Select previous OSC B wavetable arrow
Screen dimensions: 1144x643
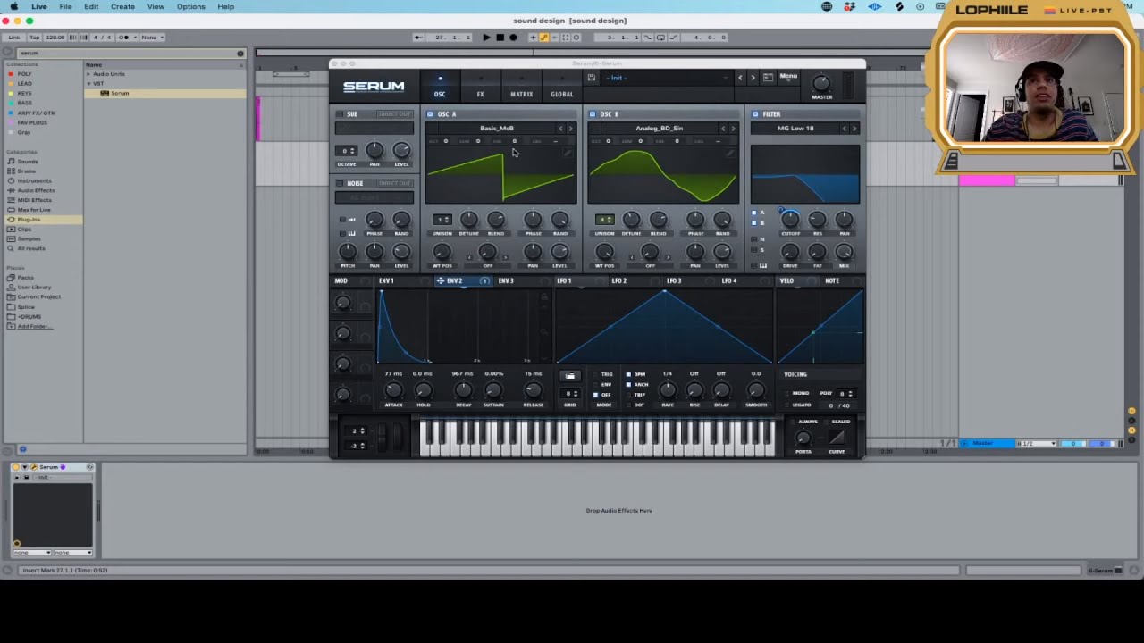pyautogui.click(x=723, y=129)
